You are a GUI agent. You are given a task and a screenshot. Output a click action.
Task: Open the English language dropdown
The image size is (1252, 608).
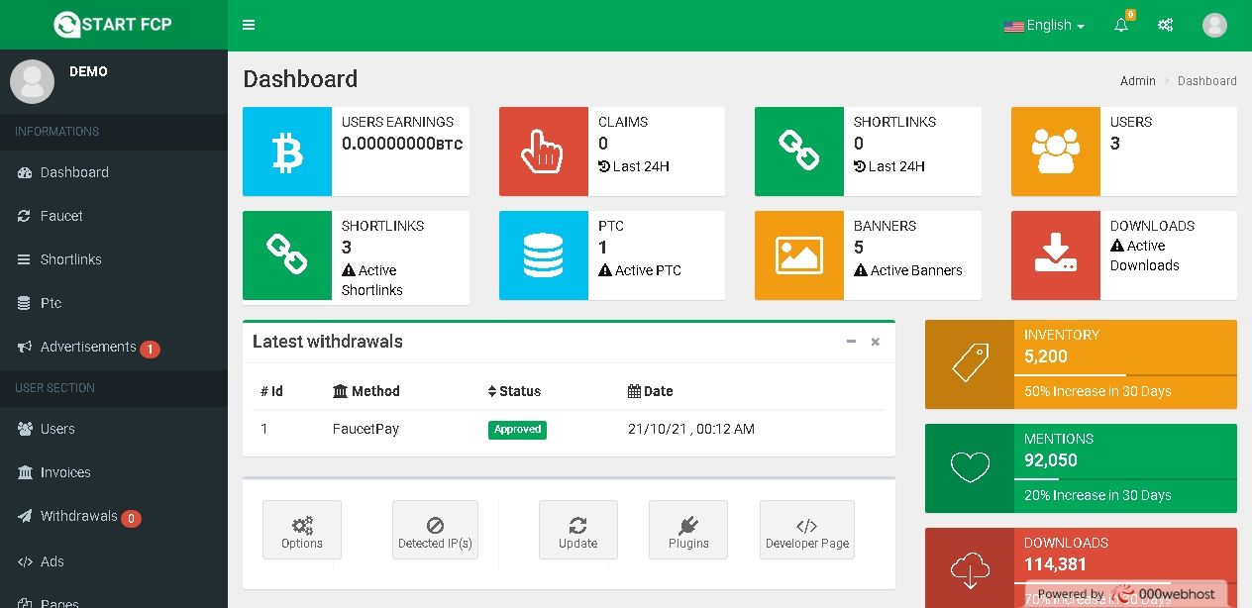click(1044, 26)
